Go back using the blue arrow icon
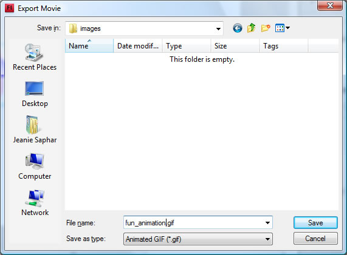This screenshot has width=347, height=255. 238,28
